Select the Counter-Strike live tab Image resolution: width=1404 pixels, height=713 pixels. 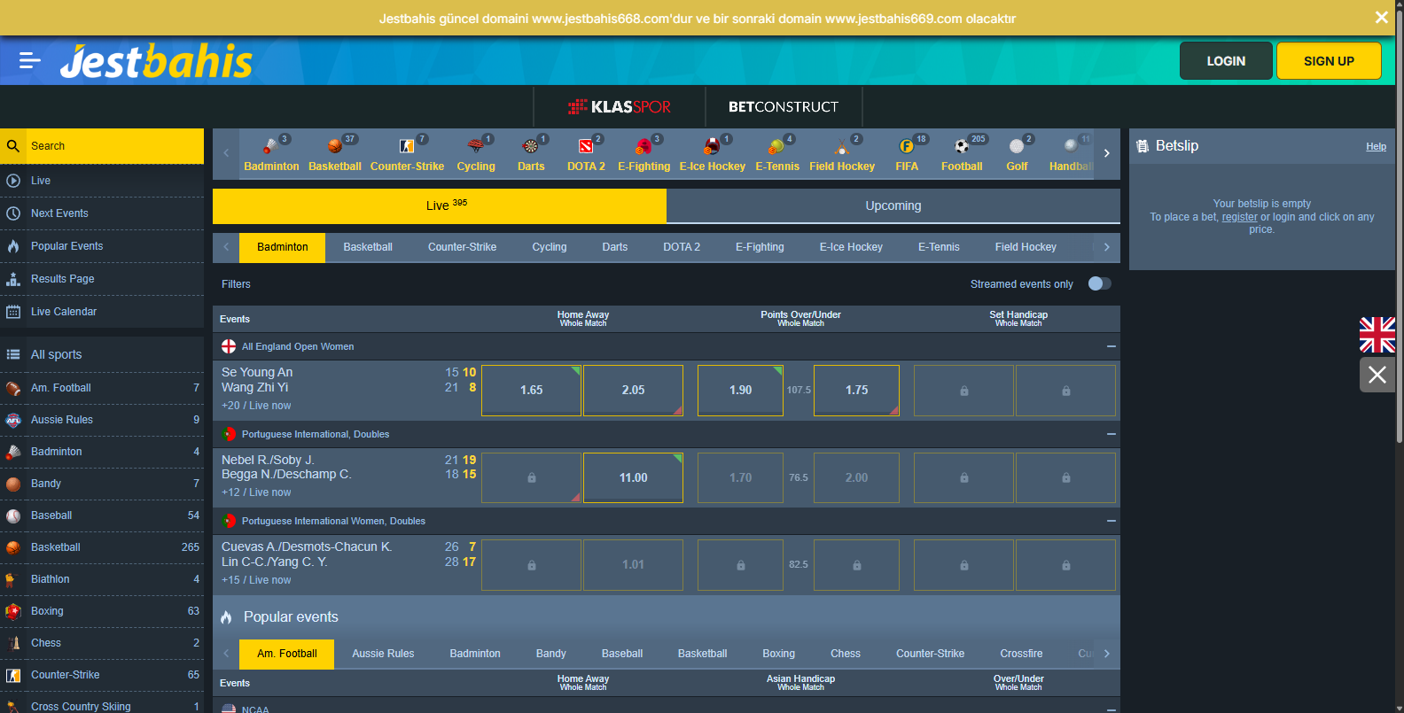[462, 247]
